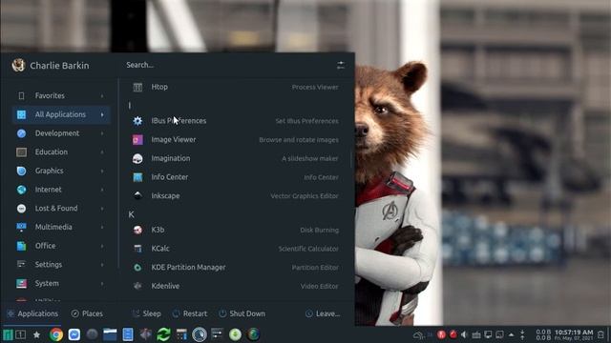Click green sync arrows taskbar icon
Screen dimensions: 611x343
point(163,334)
